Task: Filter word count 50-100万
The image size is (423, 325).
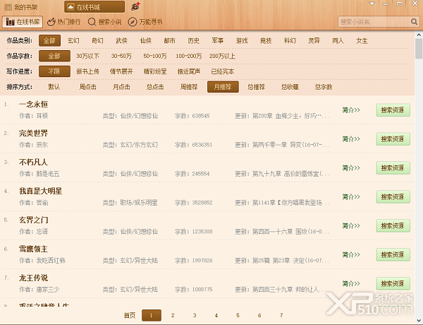Action: click(155, 57)
